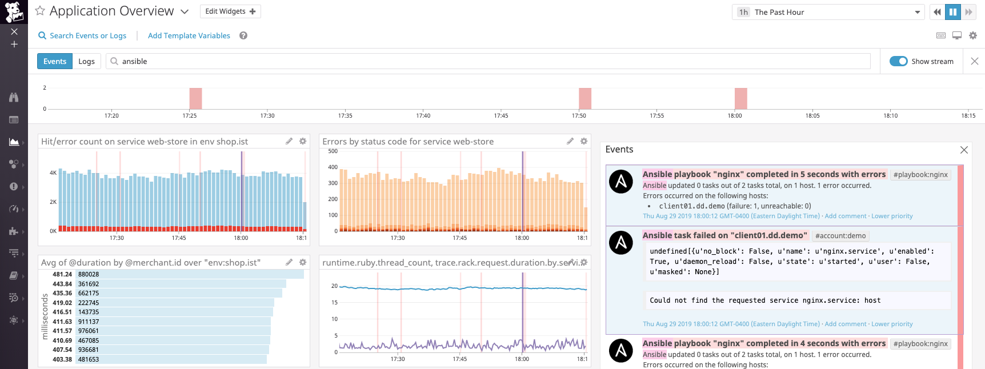The width and height of the screenshot is (985, 369).
Task: Open keyboard shortcuts icon
Action: [x=941, y=35]
